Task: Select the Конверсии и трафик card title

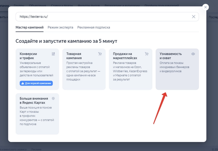Action: 28,56
